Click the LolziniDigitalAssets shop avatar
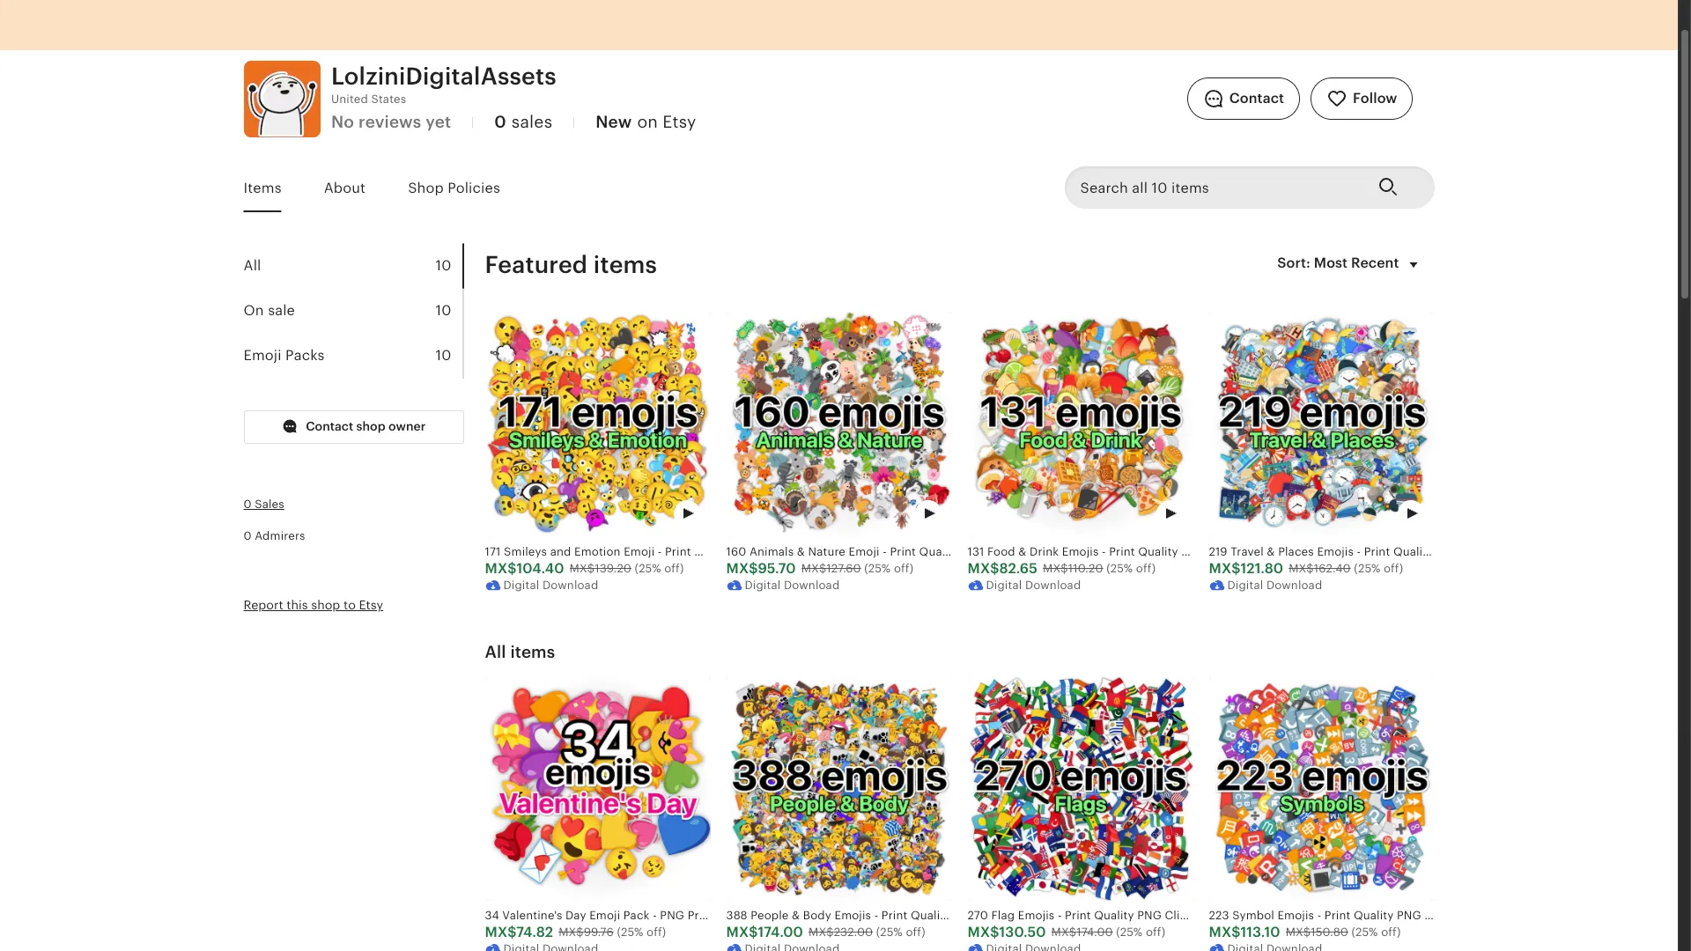The width and height of the screenshot is (1691, 951). coord(281,99)
